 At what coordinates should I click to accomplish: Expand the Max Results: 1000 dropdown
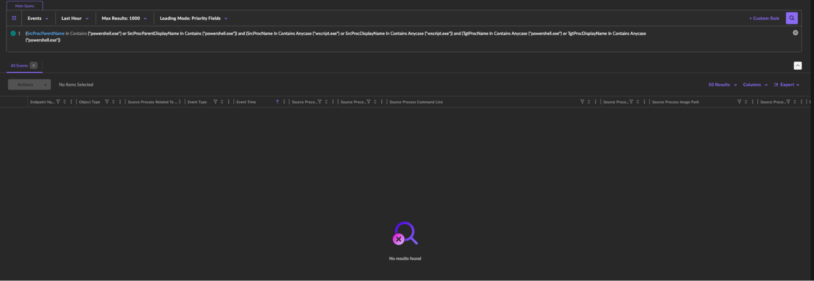coord(124,18)
